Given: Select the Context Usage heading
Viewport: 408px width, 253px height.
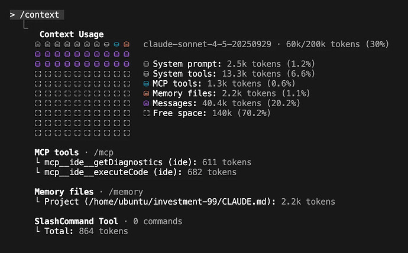Looking at the screenshot, I should pos(71,34).
